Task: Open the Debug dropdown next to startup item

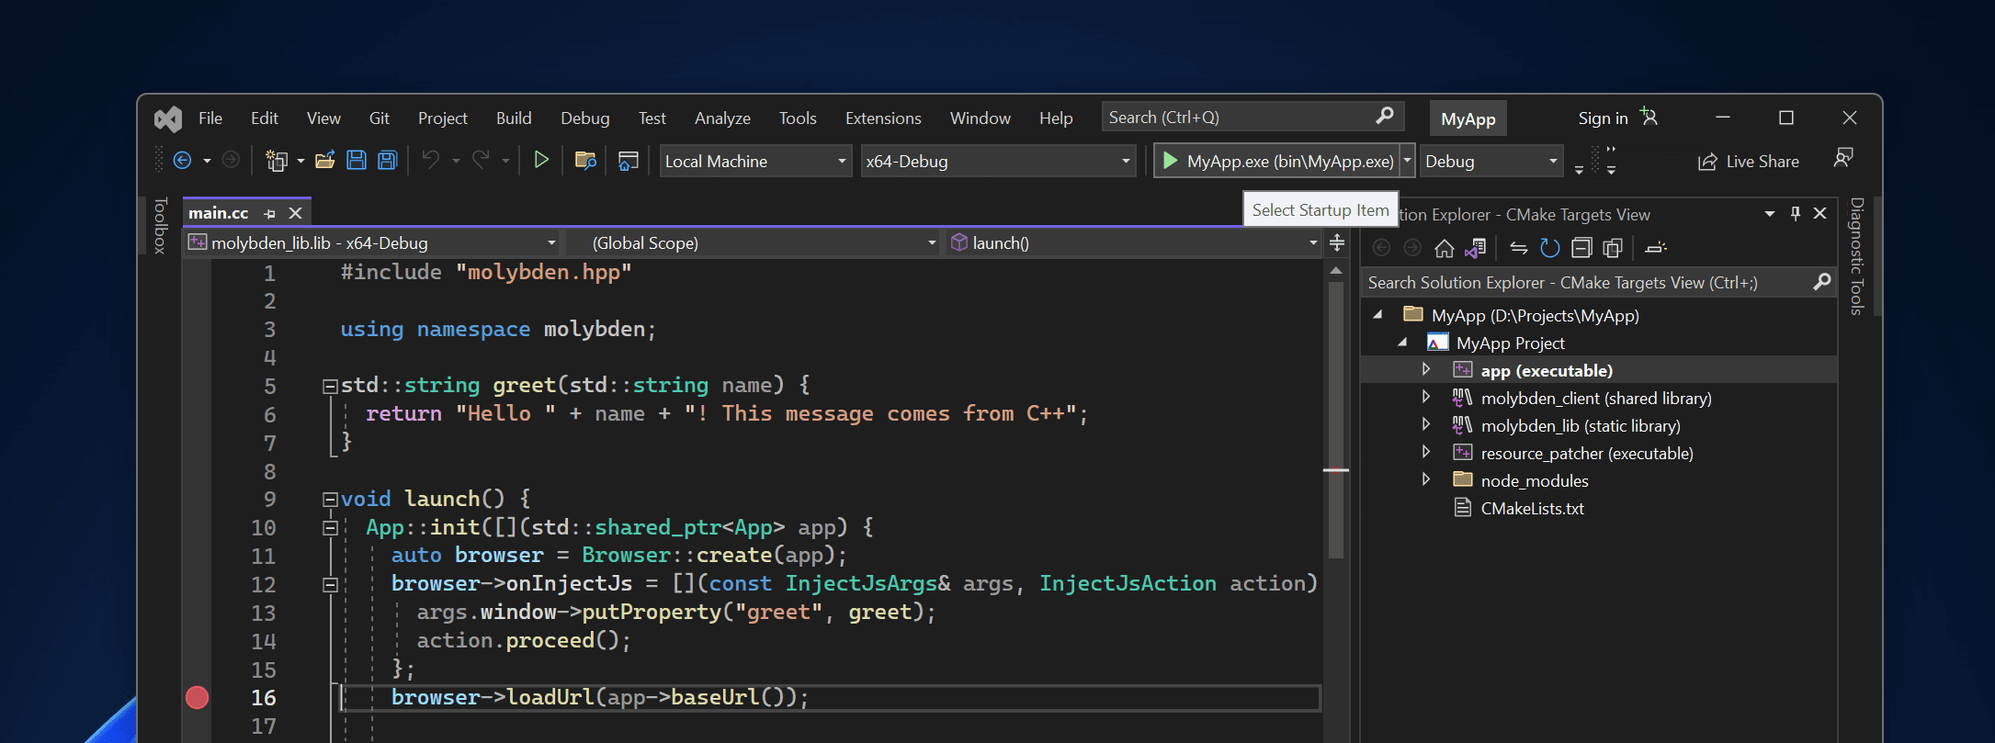Action: (x=1491, y=161)
